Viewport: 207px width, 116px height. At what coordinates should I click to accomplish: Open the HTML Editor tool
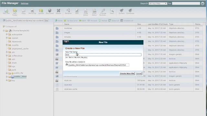94,12
